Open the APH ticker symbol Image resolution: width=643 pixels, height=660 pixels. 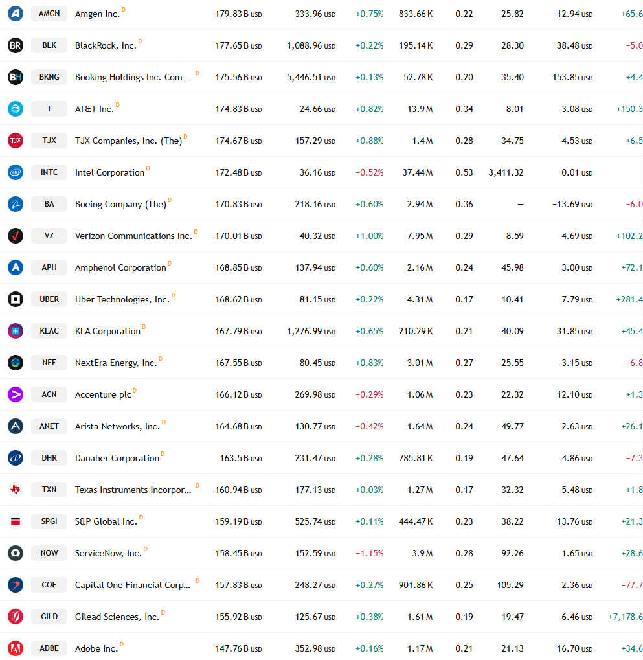(49, 267)
